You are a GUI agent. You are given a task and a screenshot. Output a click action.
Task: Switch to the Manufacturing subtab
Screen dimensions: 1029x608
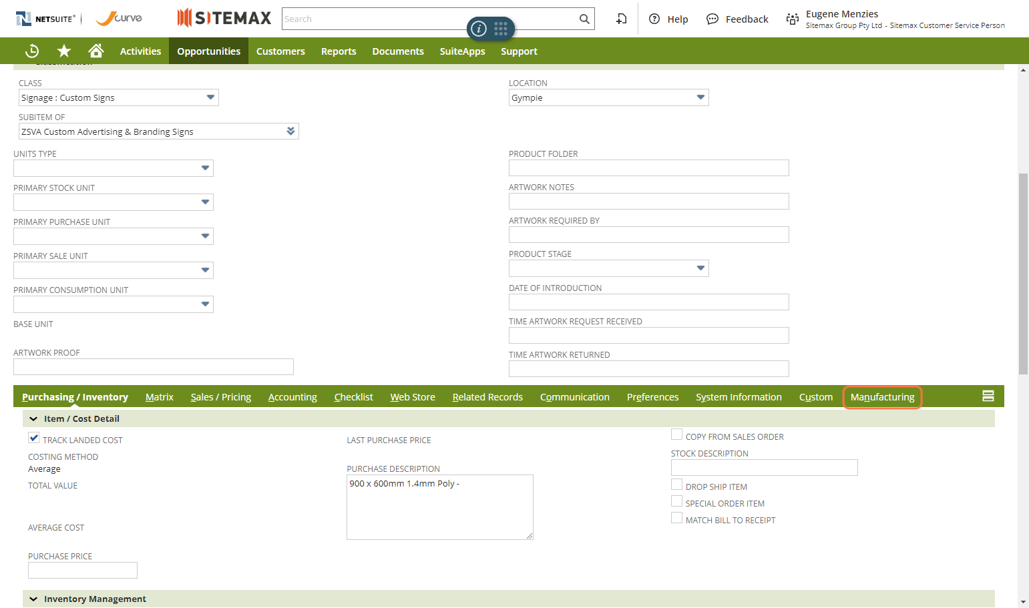(882, 397)
